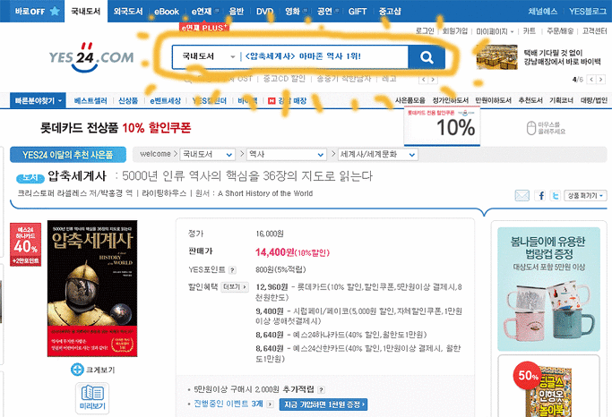Click the arrow beside 진행중인 이벤트 3개
The width and height of the screenshot is (612, 417).
(x=270, y=404)
